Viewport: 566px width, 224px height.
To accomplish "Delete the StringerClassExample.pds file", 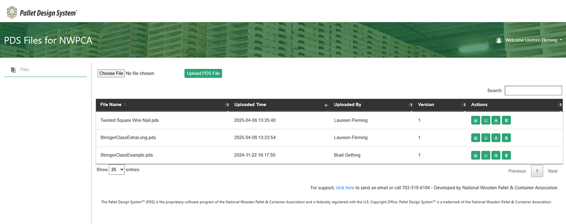I will click(507, 155).
